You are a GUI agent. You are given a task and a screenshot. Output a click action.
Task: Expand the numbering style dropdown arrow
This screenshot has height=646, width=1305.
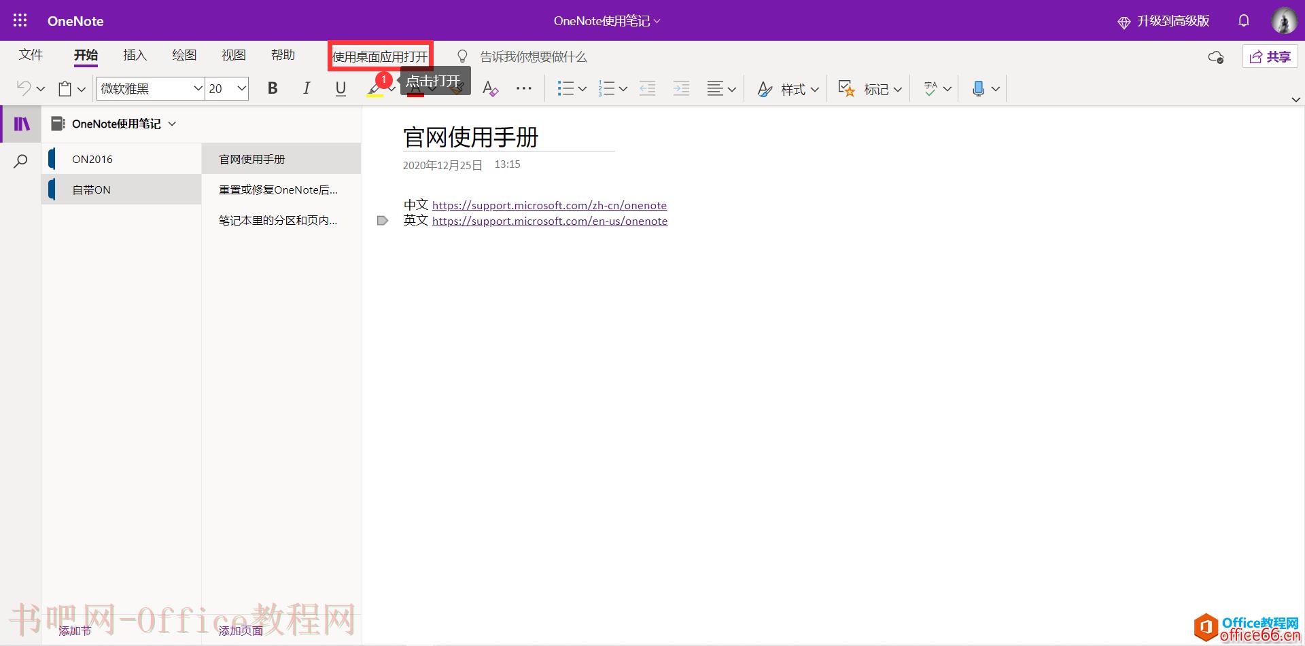click(x=623, y=89)
